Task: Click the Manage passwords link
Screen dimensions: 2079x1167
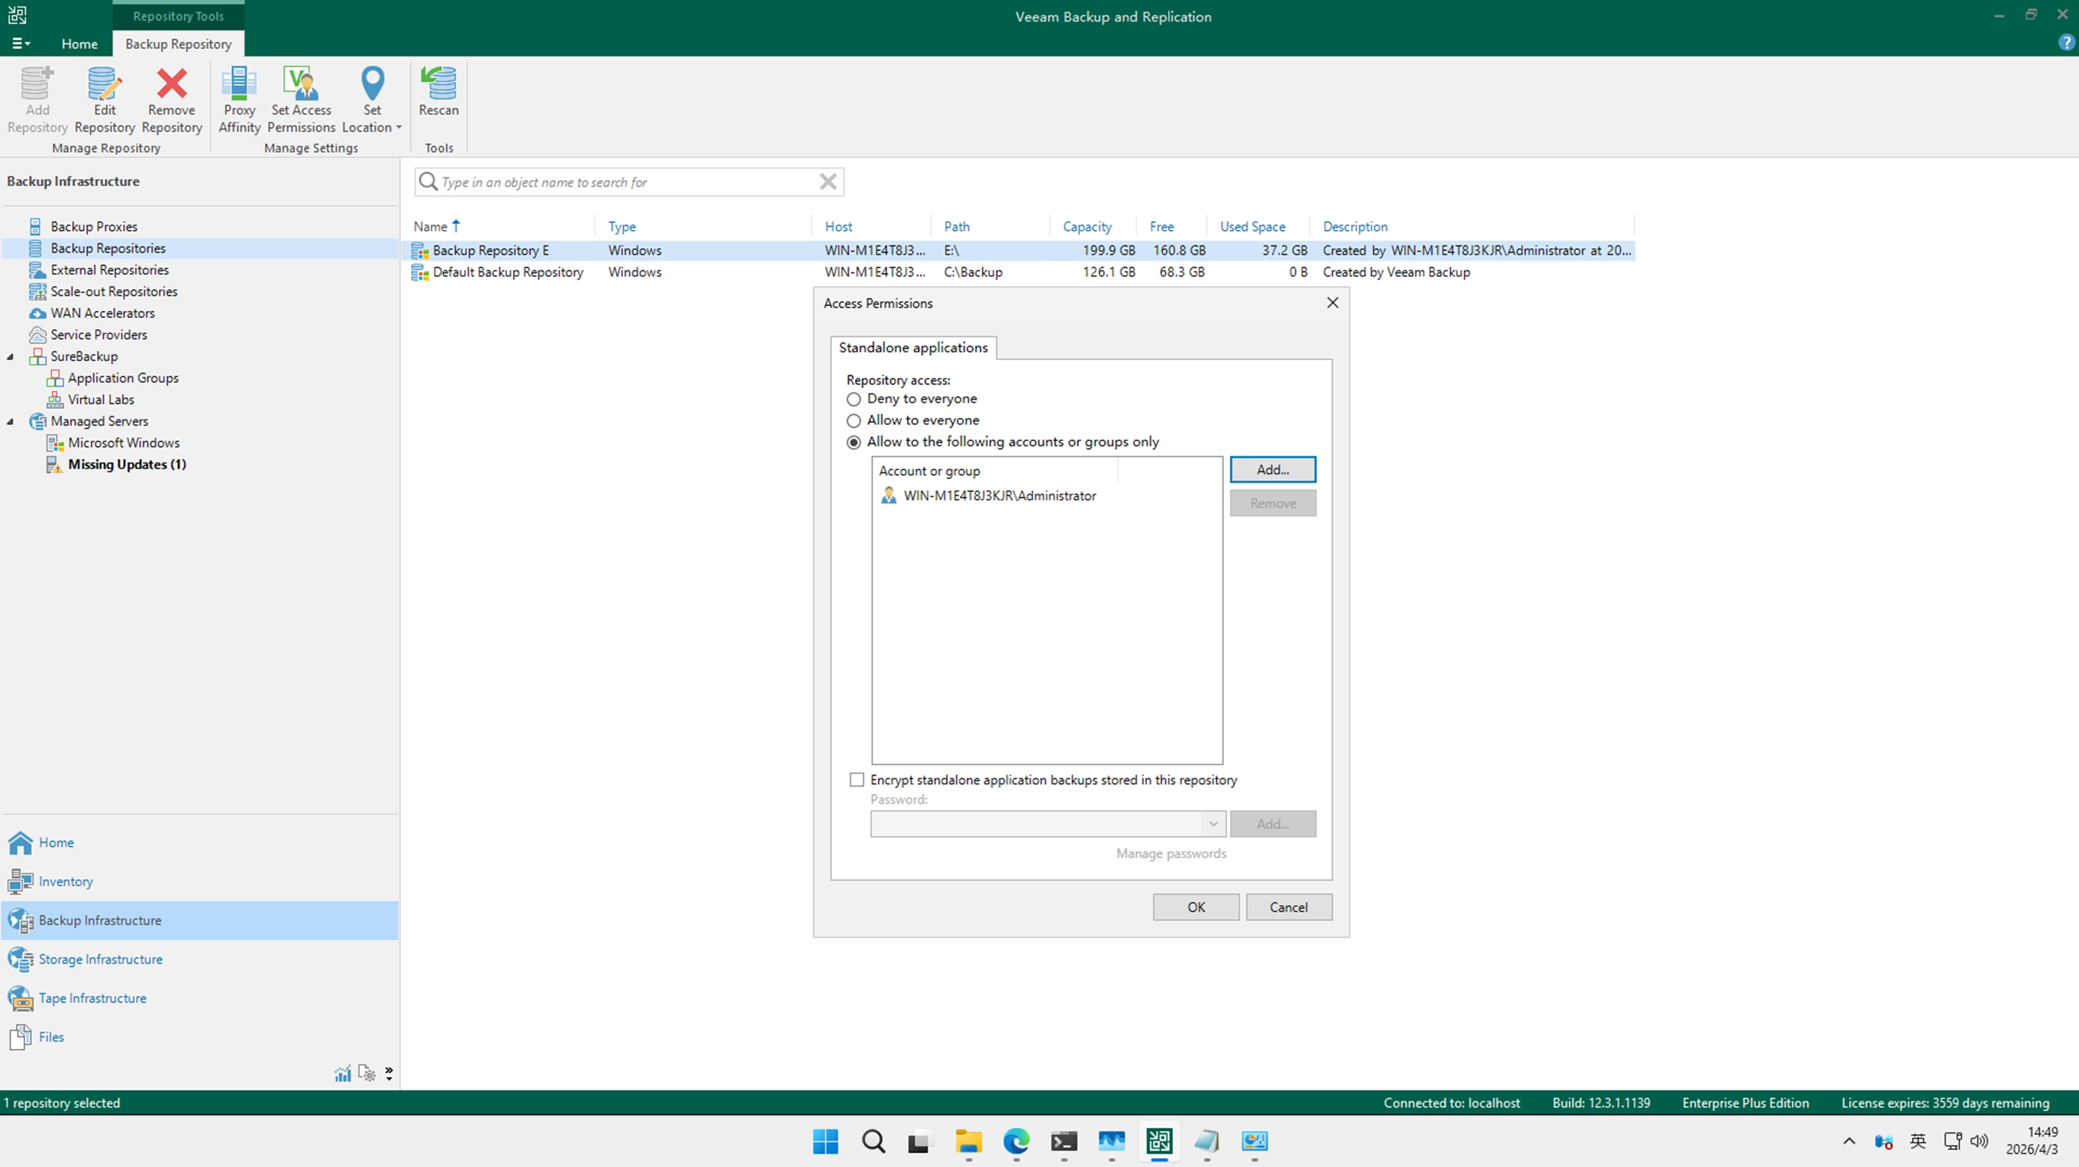Action: pos(1170,853)
